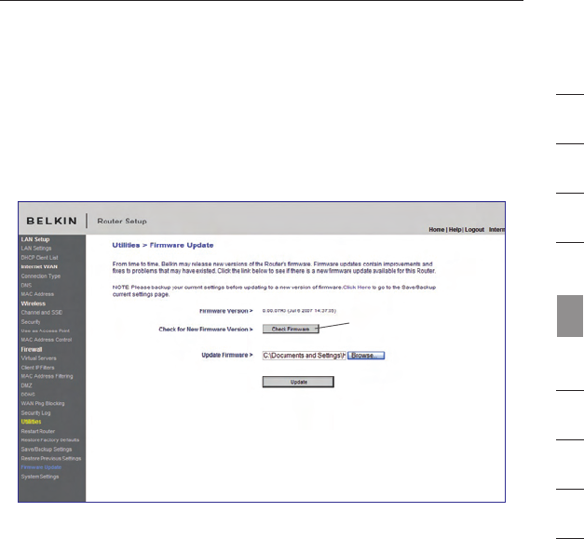Go to Home in top navigation
Screen dimensions: 584x539
[x=436, y=230]
